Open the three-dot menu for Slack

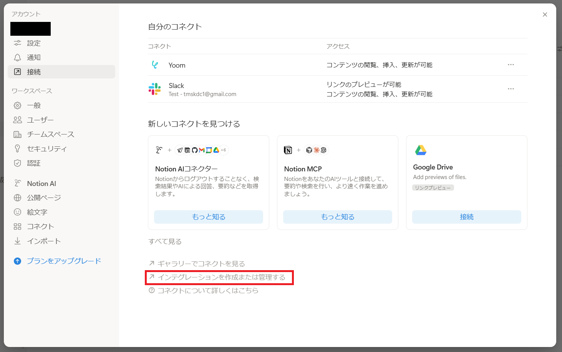tap(511, 89)
